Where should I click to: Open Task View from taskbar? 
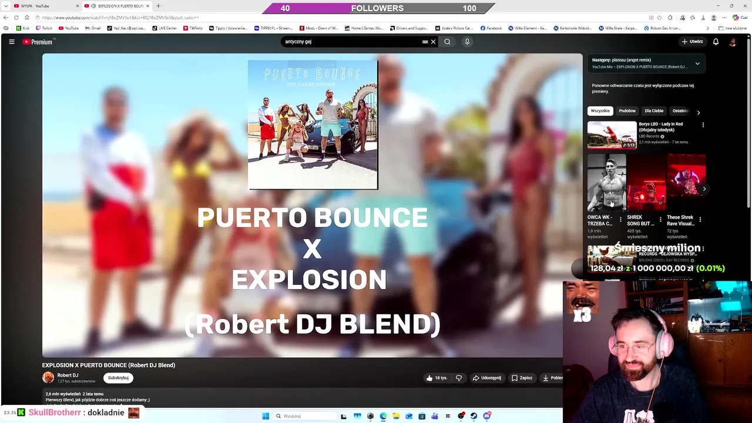344,416
